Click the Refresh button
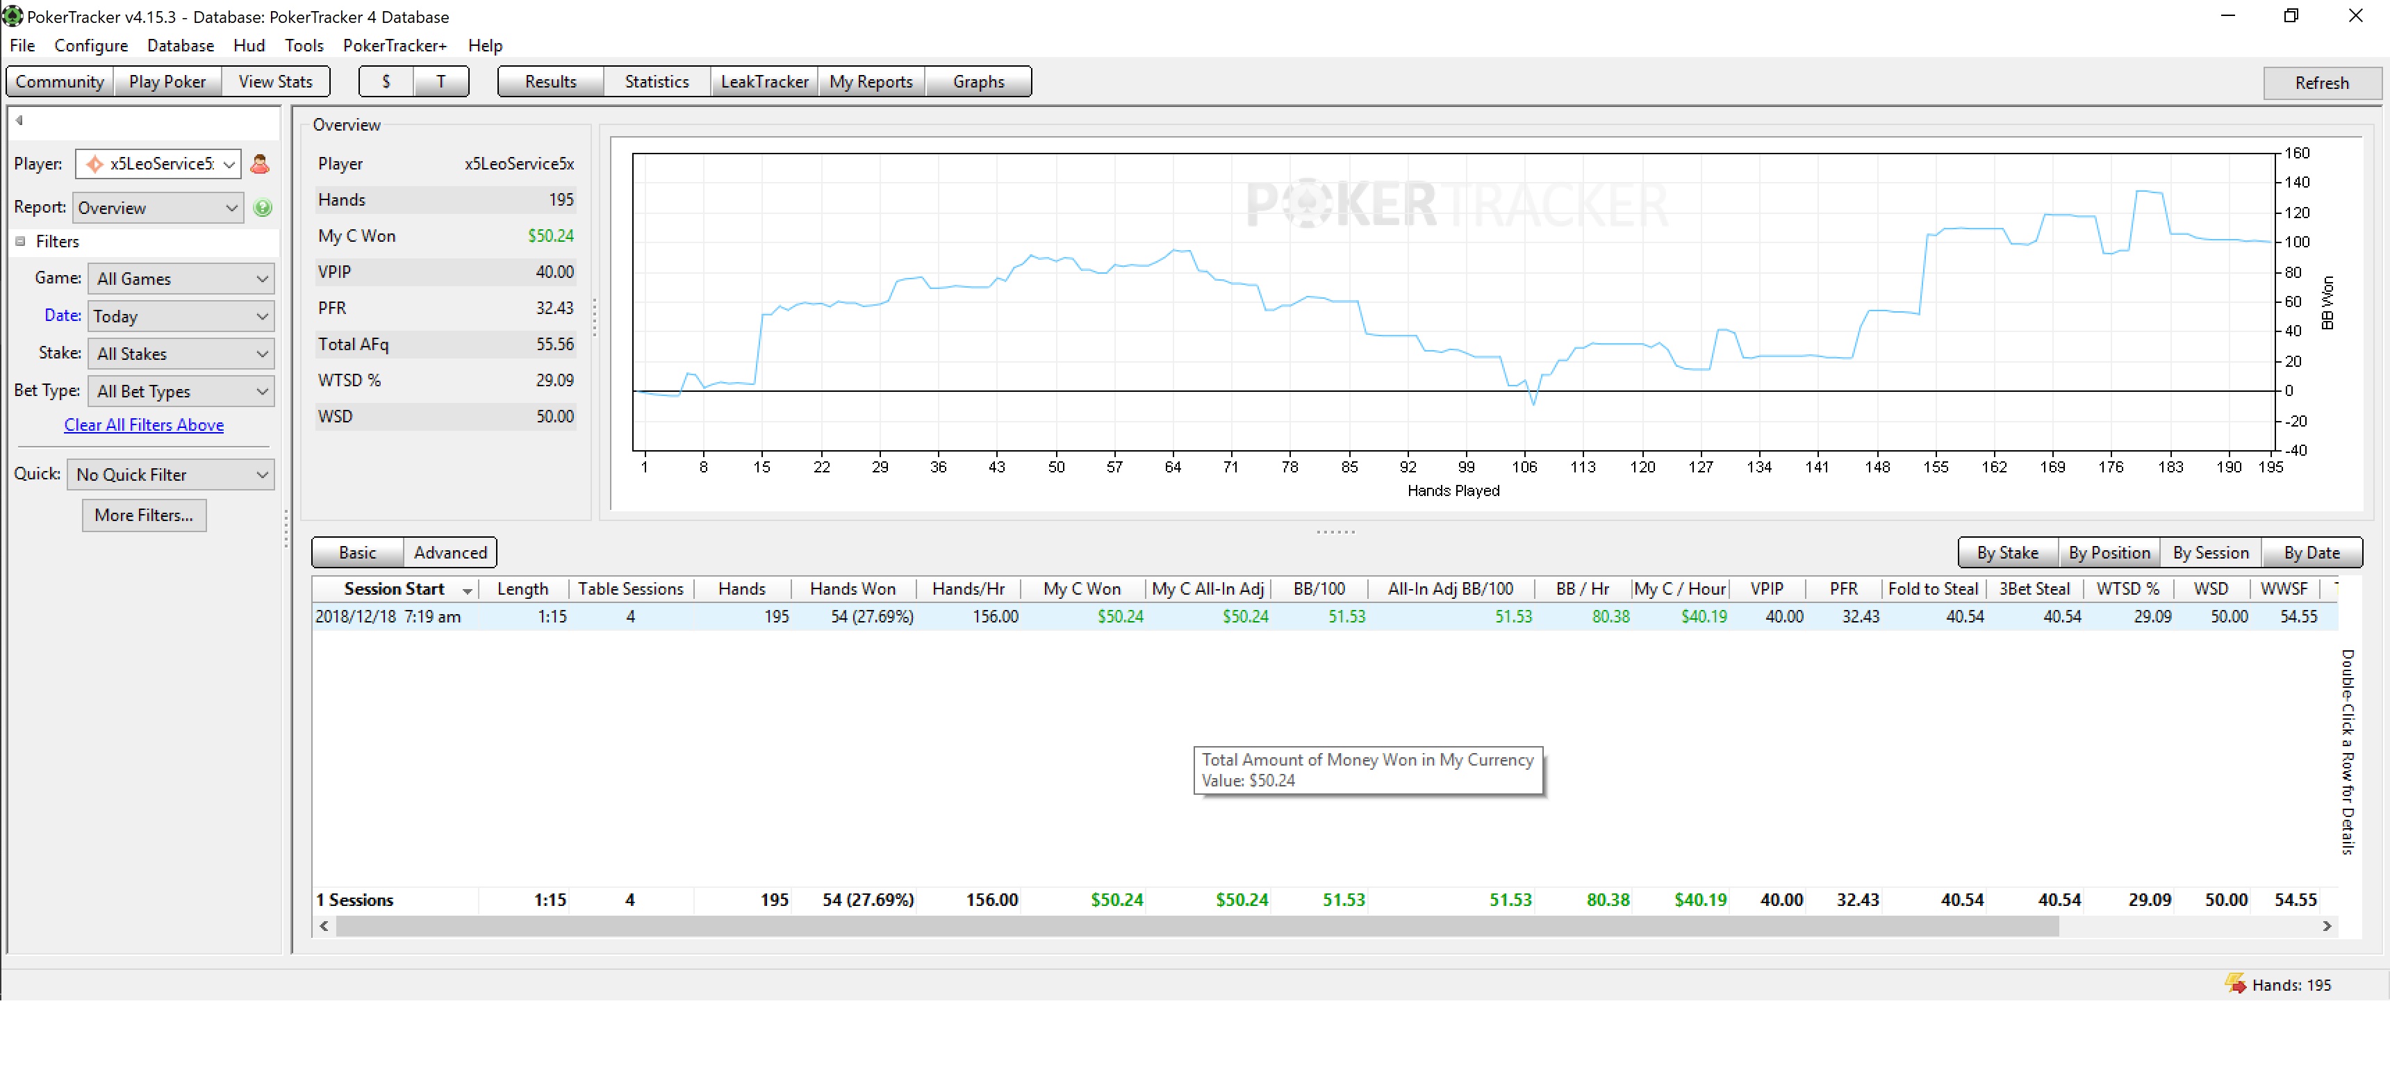 [2323, 83]
